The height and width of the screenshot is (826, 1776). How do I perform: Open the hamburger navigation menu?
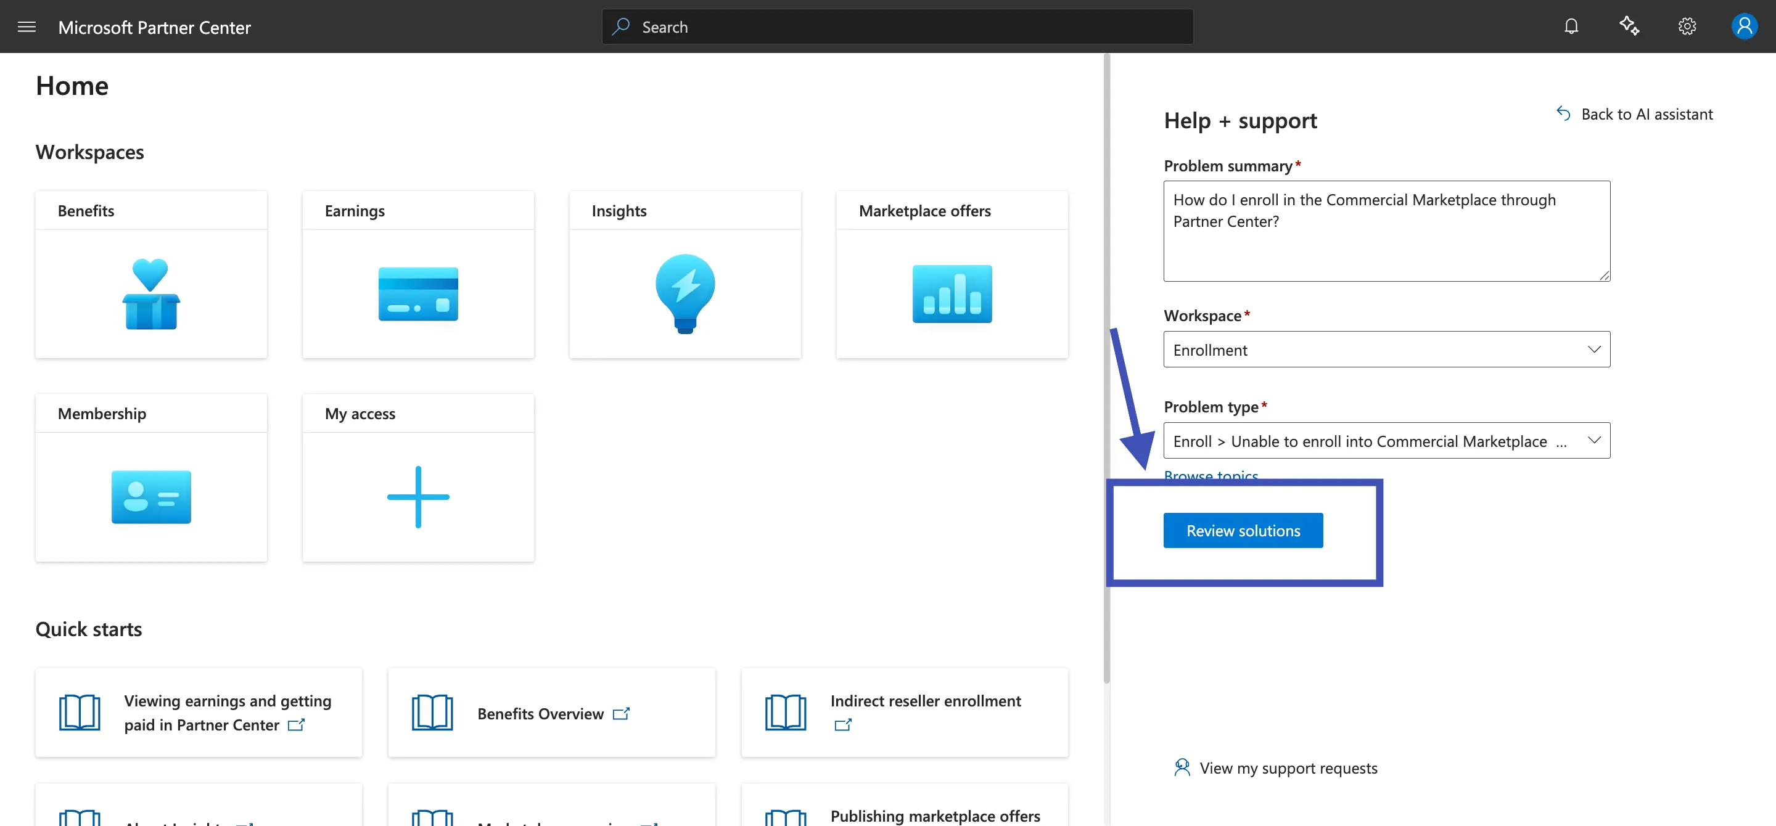[26, 27]
